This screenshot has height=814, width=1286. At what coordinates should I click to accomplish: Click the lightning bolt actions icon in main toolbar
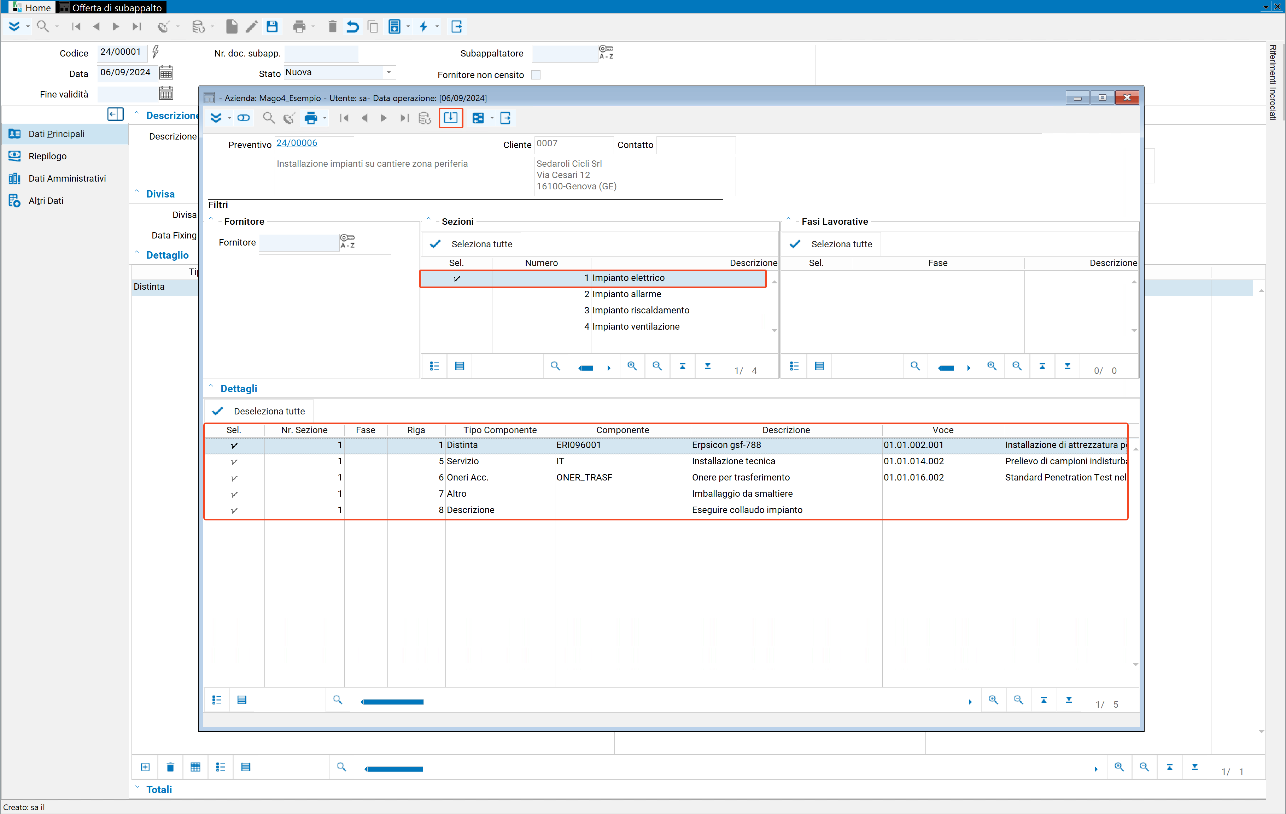coord(423,27)
